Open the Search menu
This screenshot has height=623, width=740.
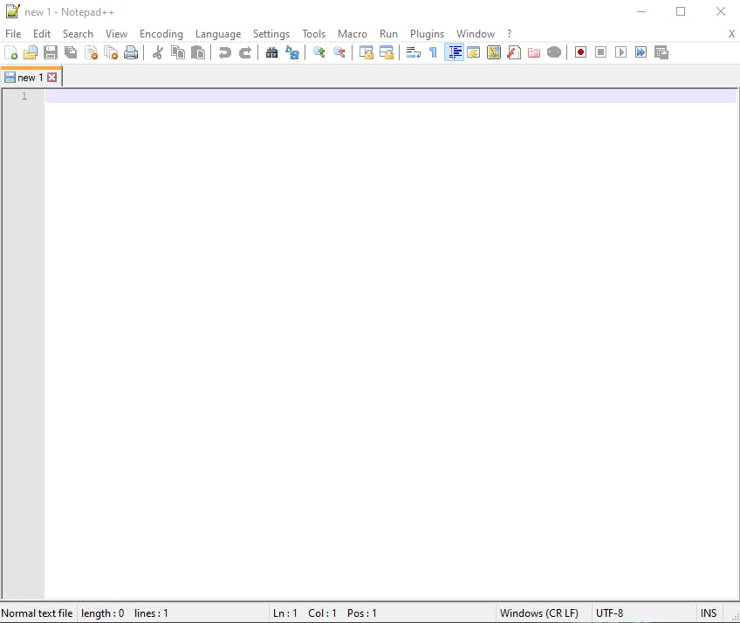click(x=78, y=34)
